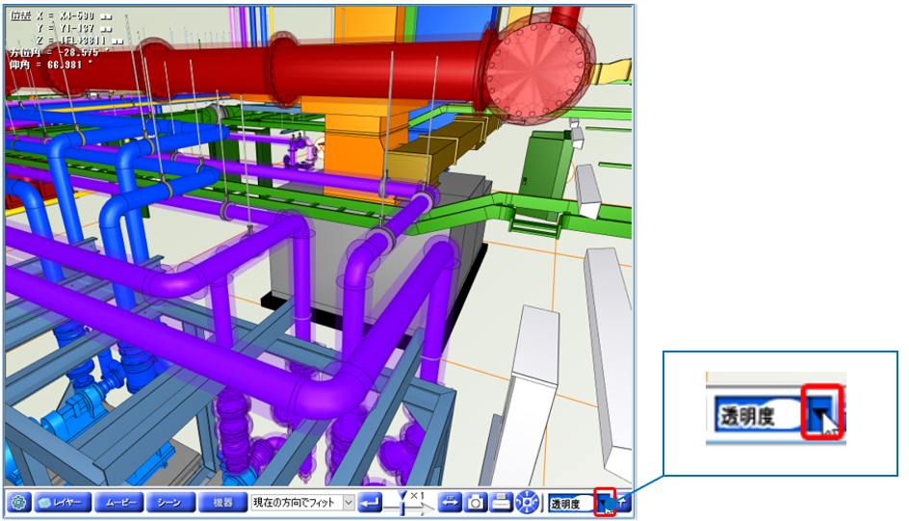The height and width of the screenshot is (521, 909).
Task: Click the circular navigation arrows icon
Action: coord(527,502)
